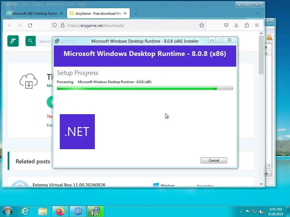Click the green search magnifier button

coord(31,41)
